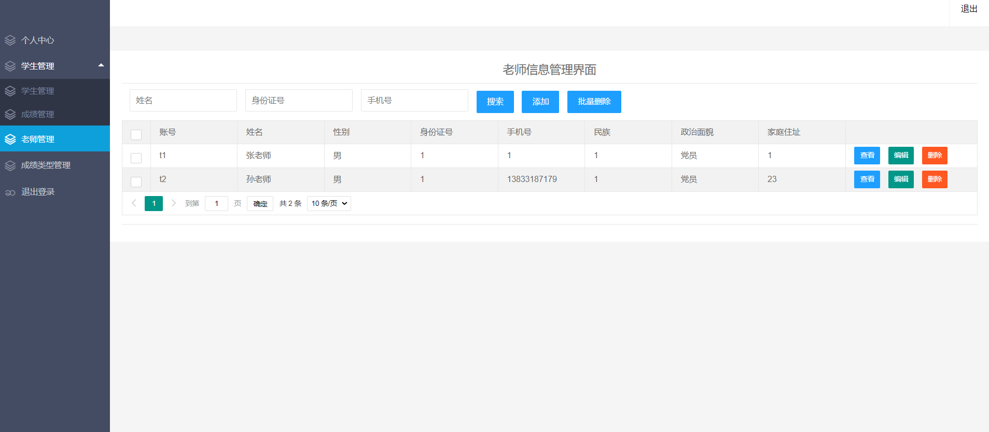Check the row checkbox for account t2

click(x=136, y=182)
